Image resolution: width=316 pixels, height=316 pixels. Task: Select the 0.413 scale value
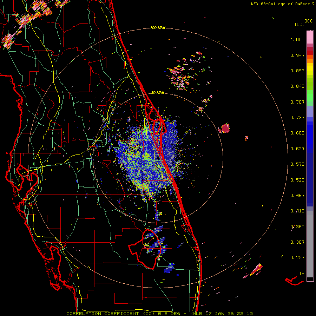pos(297,211)
